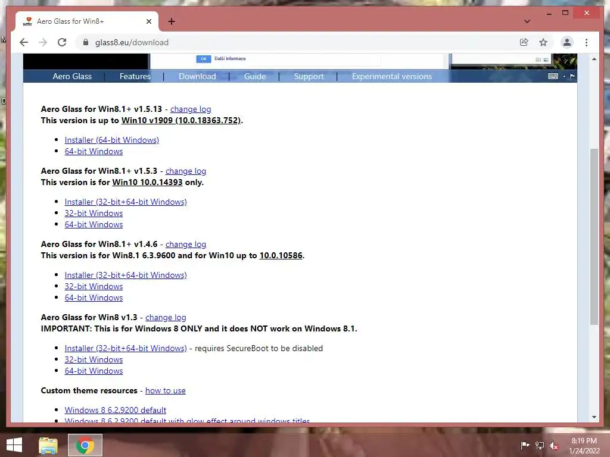The image size is (610, 457).
Task: Close the Aero Glass for Win8+ tab
Action: 148,21
